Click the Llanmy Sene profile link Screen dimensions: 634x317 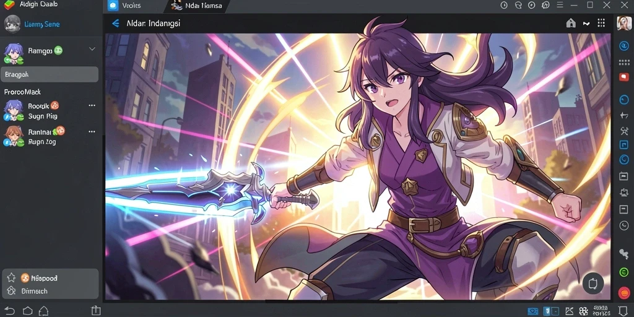[x=42, y=24]
